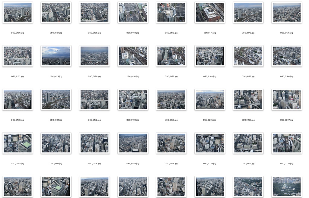Open the DSC_0169.jpg aerial photo

tap(133, 12)
